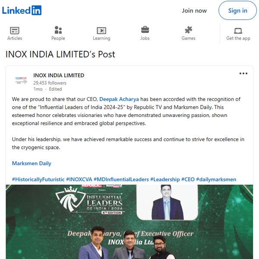Click the Sign in button

(x=237, y=10)
